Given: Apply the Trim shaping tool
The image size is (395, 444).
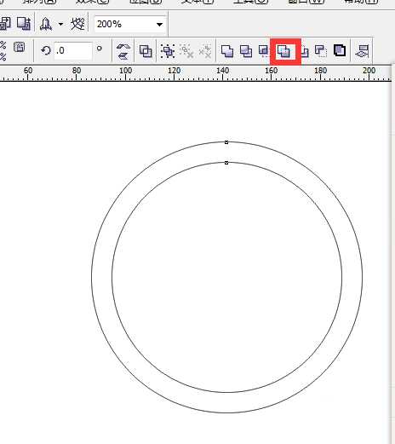Looking at the screenshot, I should (x=246, y=51).
